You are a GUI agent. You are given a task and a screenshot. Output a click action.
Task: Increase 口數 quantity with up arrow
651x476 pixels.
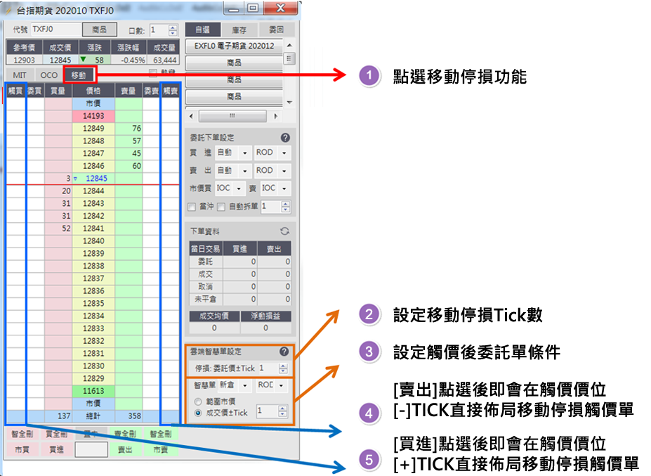(x=173, y=27)
